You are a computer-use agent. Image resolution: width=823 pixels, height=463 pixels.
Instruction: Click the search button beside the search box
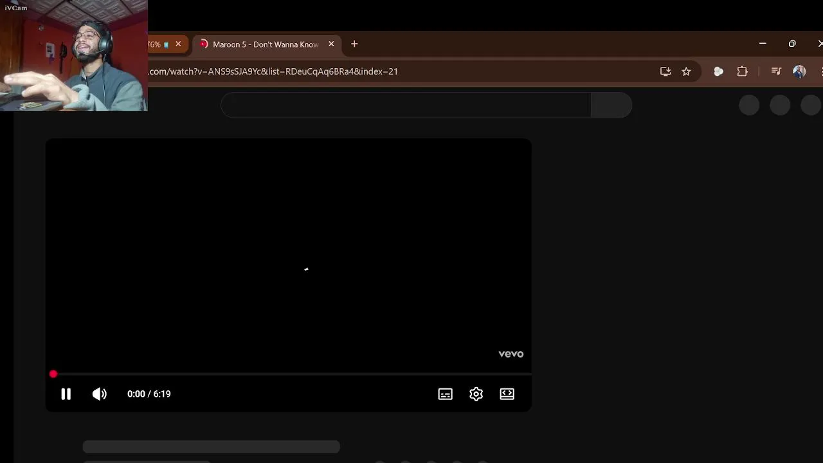(611, 105)
